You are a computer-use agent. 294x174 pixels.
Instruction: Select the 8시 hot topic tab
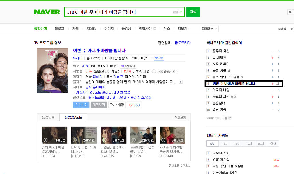[213, 144]
